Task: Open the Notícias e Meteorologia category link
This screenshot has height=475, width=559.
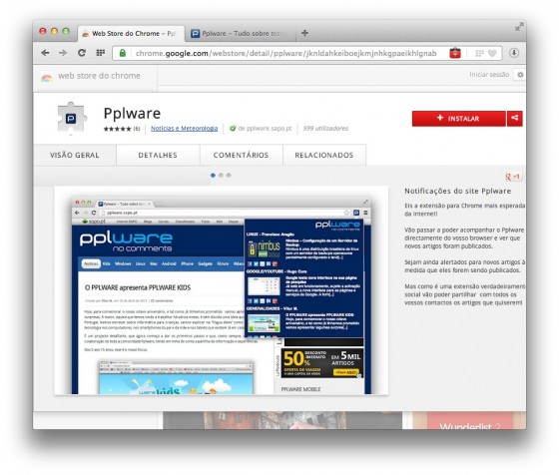Action: 184,129
